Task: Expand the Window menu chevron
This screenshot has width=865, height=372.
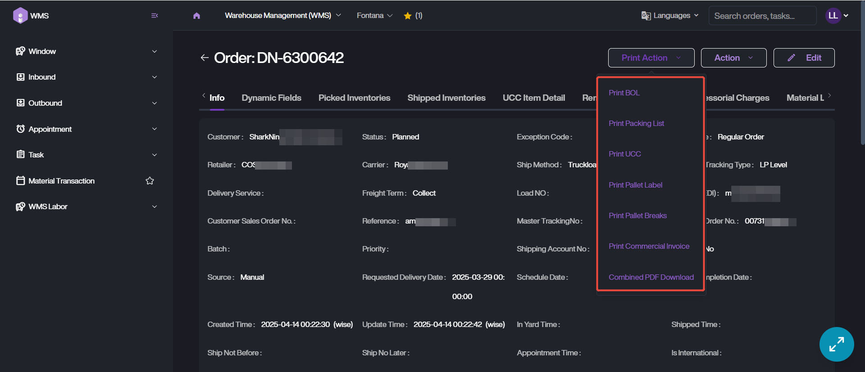Action: click(155, 51)
